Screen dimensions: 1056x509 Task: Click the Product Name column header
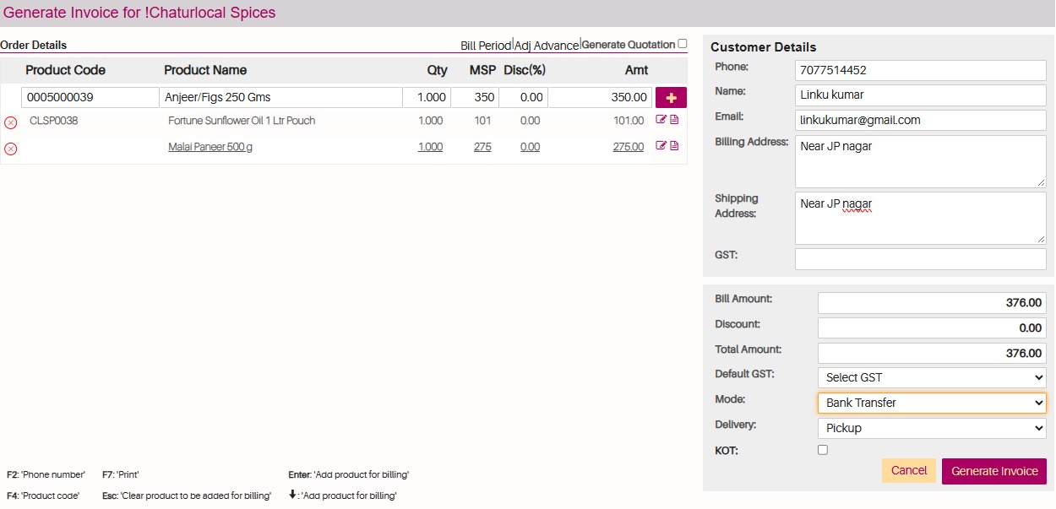tap(205, 70)
